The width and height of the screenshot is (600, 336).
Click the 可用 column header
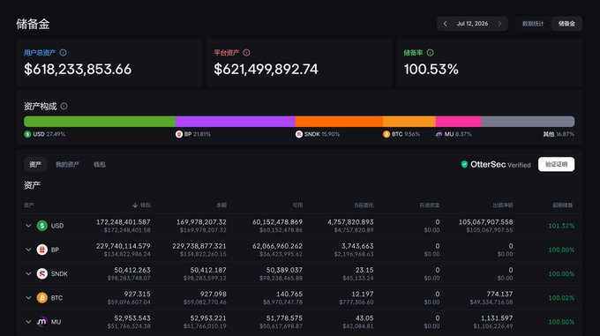(297, 205)
